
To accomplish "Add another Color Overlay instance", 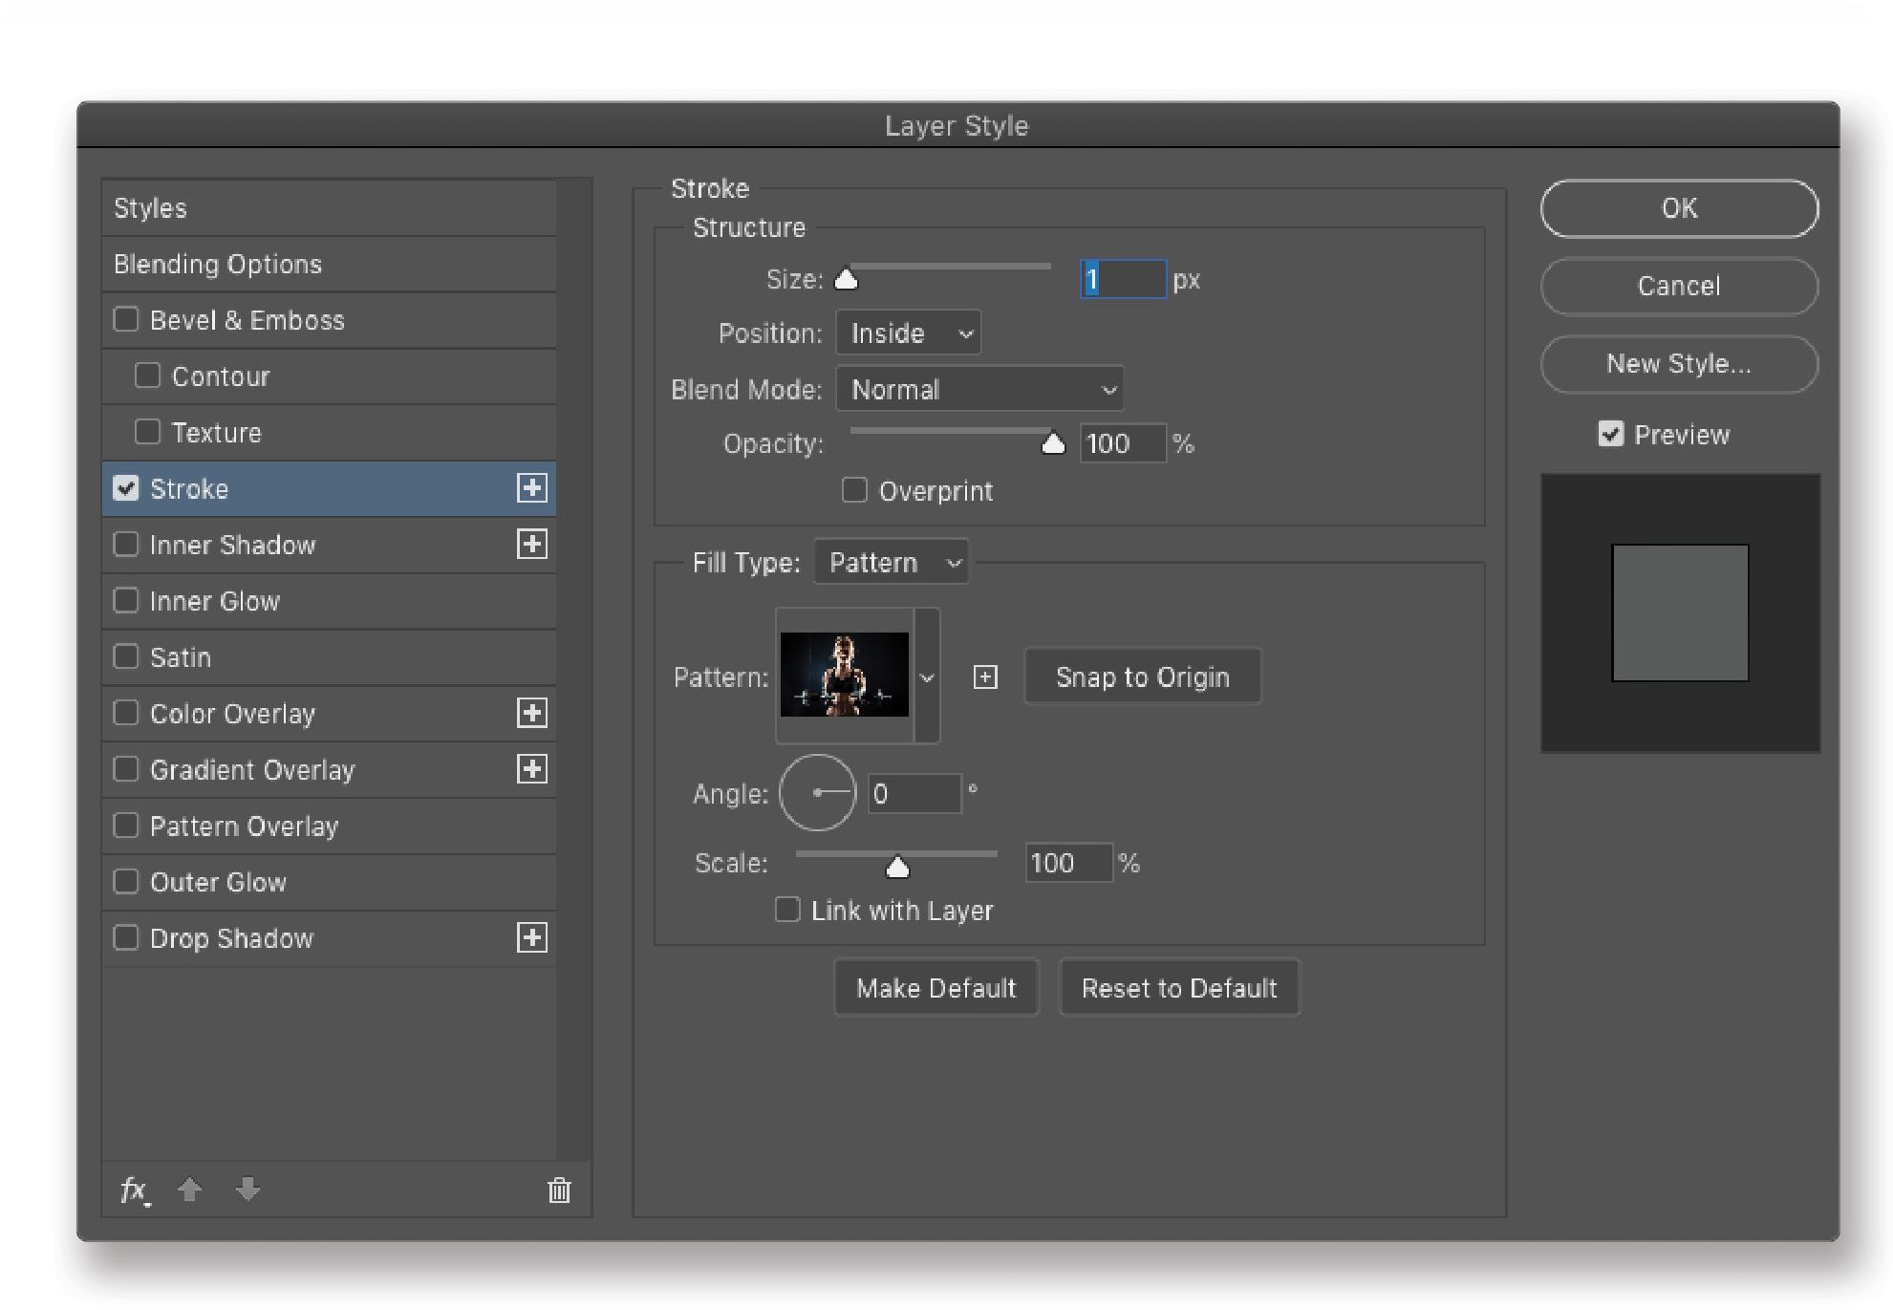I will [x=532, y=713].
